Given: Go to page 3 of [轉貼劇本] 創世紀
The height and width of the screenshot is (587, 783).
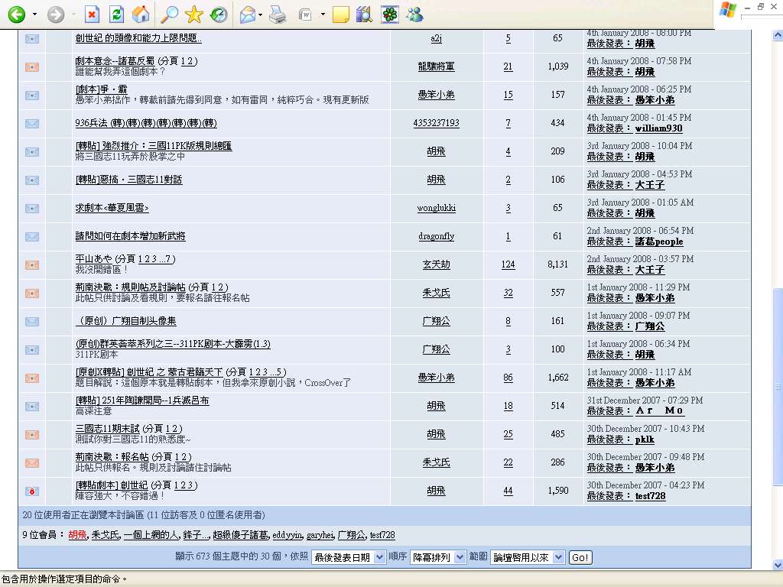Looking at the screenshot, I should 192,485.
